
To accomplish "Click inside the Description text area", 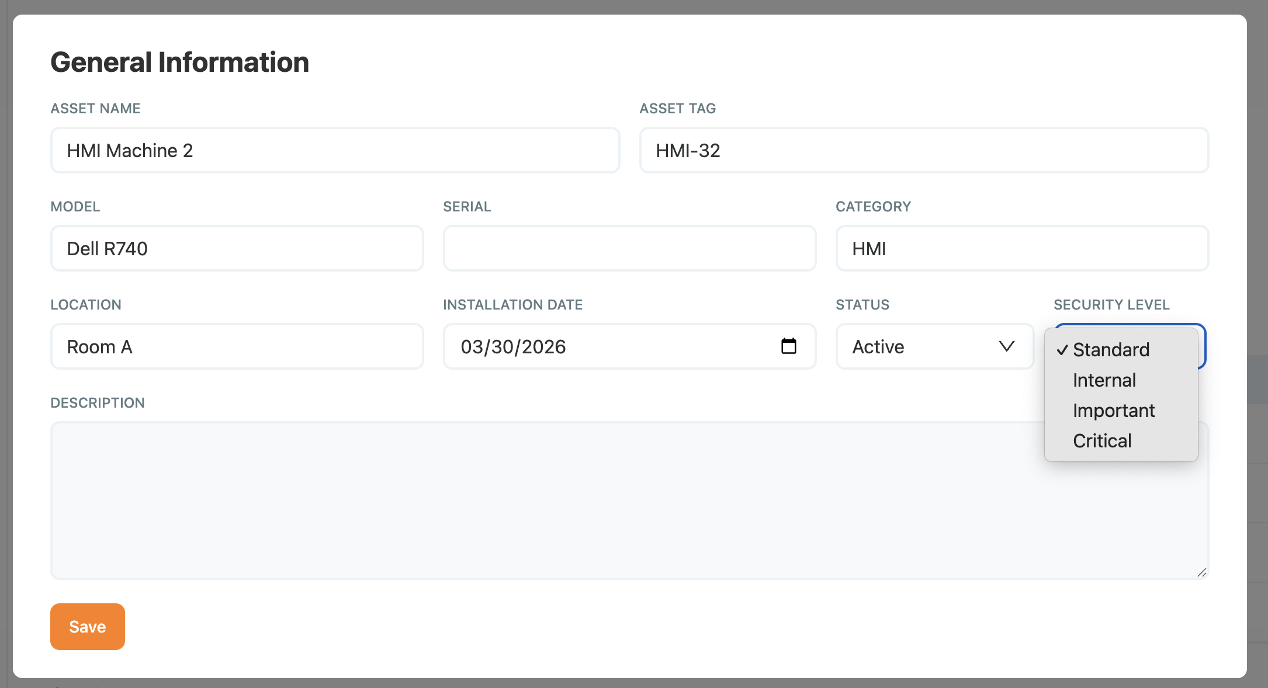I will pos(584,501).
